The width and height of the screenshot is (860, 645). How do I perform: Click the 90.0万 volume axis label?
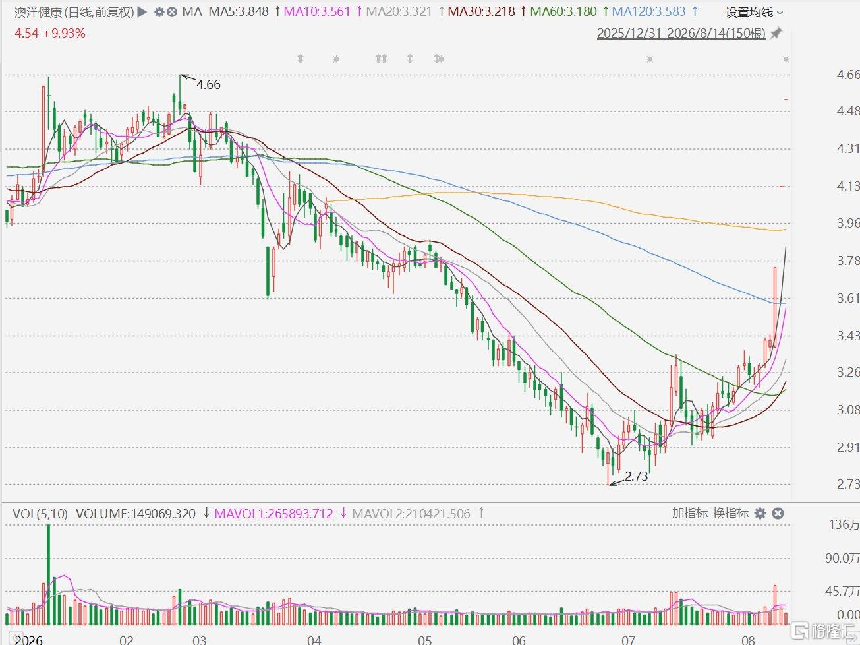[x=842, y=558]
